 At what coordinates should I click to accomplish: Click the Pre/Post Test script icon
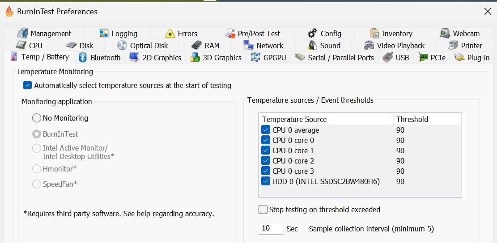[x=230, y=33]
